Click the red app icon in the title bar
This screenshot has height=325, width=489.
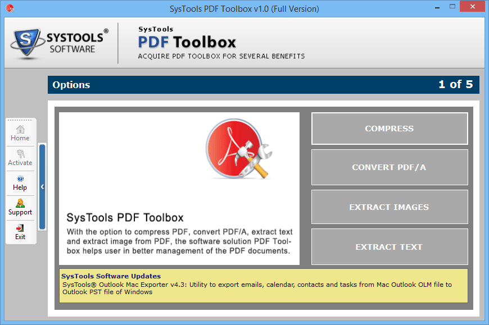(8, 8)
